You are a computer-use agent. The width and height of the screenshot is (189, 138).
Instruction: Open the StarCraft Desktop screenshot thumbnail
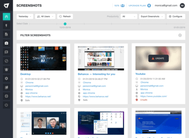(x=43, y=58)
